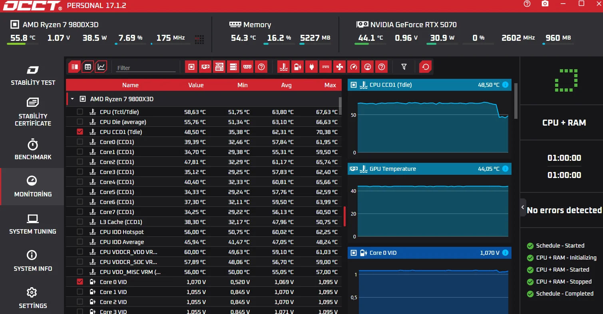603x314 pixels.
Task: Enable the CPU (Tctl/Tdie) checkbox
Action: [x=80, y=112]
